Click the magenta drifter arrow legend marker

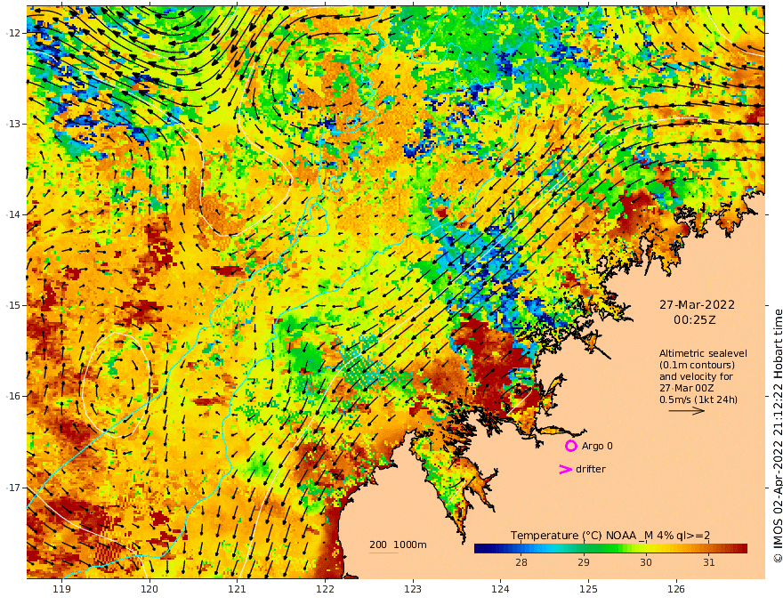[x=565, y=469]
